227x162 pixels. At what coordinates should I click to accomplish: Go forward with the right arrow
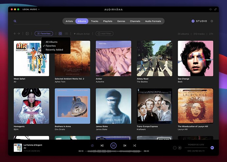[x=19, y=34]
